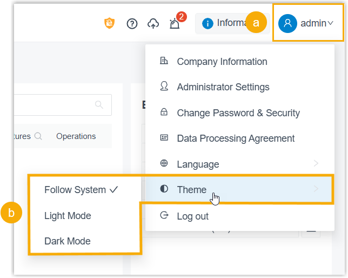Image resolution: width=348 pixels, height=278 pixels.
Task: Click the blue Information icon
Action: pyautogui.click(x=208, y=23)
